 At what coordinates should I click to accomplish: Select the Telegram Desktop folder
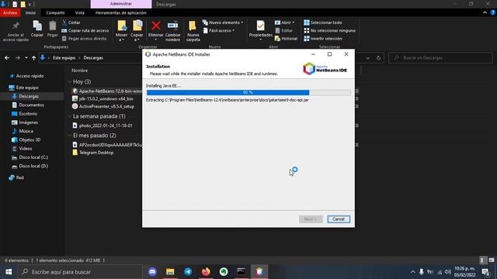[96, 153]
